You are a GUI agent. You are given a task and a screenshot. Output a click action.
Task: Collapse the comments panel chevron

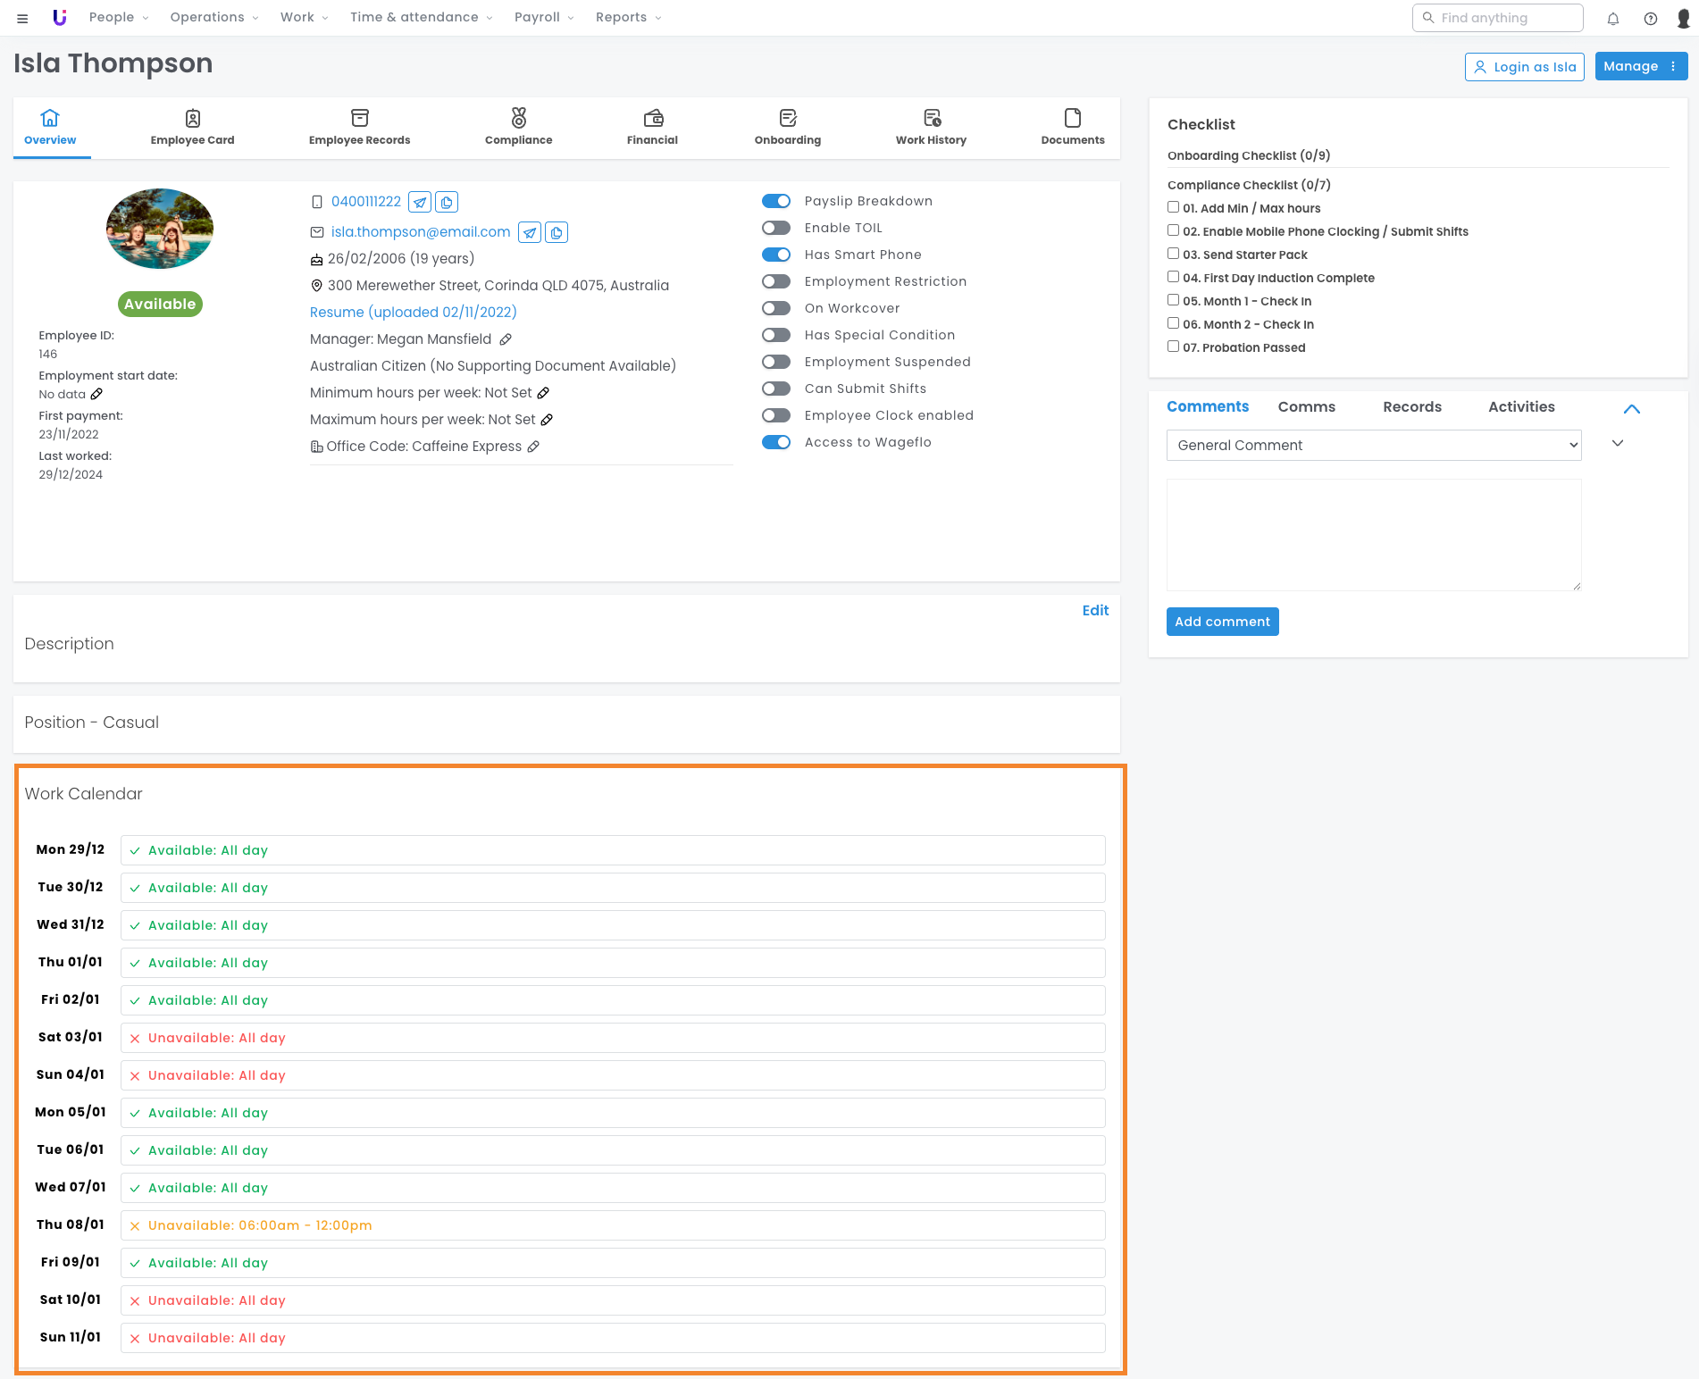click(x=1631, y=409)
